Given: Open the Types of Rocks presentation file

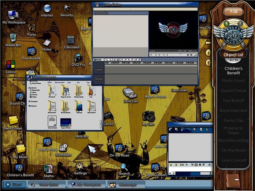Looking at the screenshot, I should [66, 123].
